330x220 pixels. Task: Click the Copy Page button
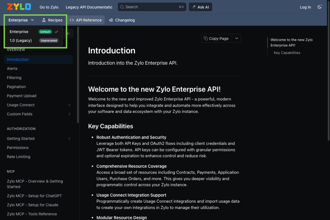(217, 38)
